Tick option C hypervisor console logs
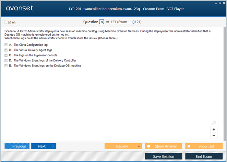Screen dimensions: 227x162 [x=6, y=55]
